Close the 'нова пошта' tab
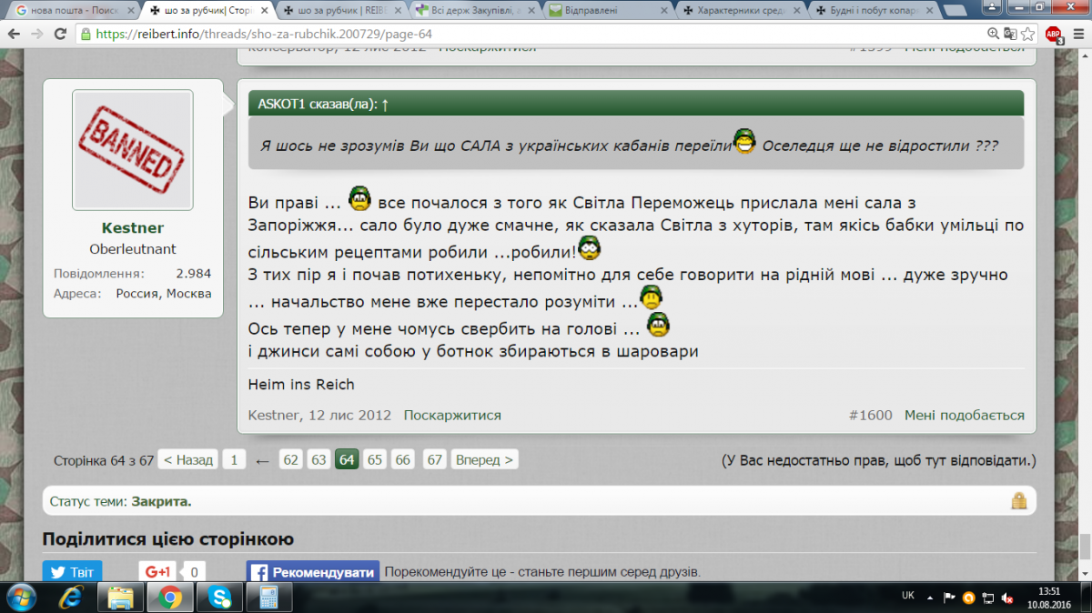The image size is (1092, 613). [129, 11]
